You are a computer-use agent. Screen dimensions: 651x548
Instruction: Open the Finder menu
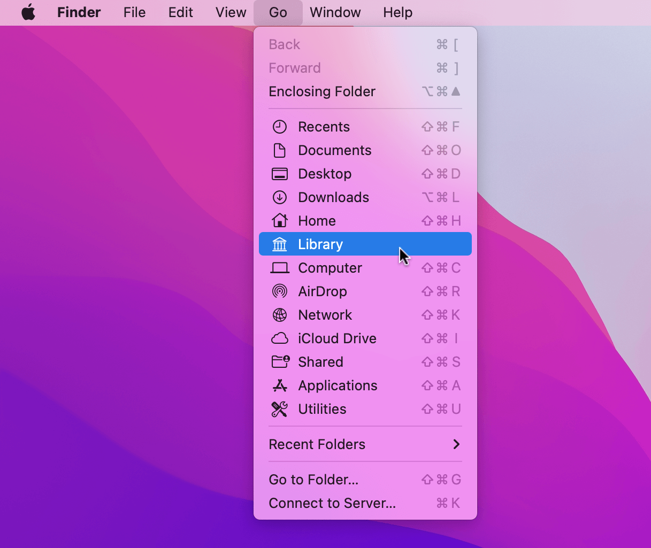pyautogui.click(x=79, y=12)
